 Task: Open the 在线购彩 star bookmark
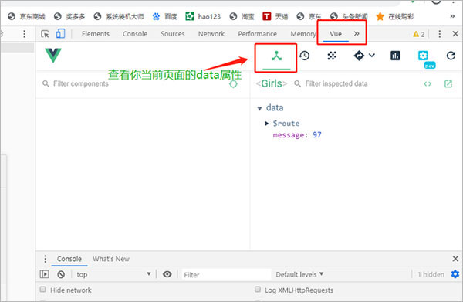pyautogui.click(x=395, y=16)
